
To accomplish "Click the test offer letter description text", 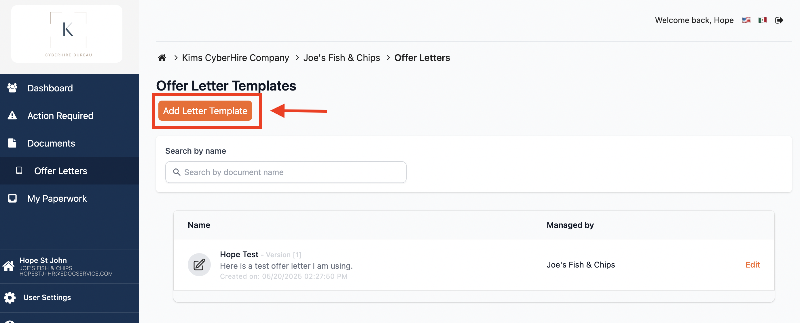I will click(x=286, y=266).
